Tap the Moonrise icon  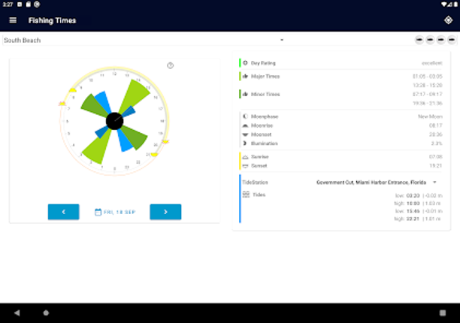pyautogui.click(x=246, y=125)
